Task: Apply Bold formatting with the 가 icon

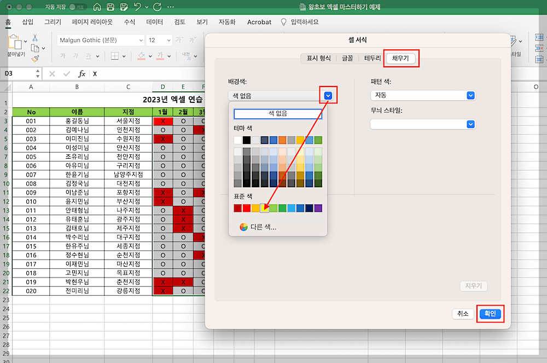Action: (x=63, y=55)
